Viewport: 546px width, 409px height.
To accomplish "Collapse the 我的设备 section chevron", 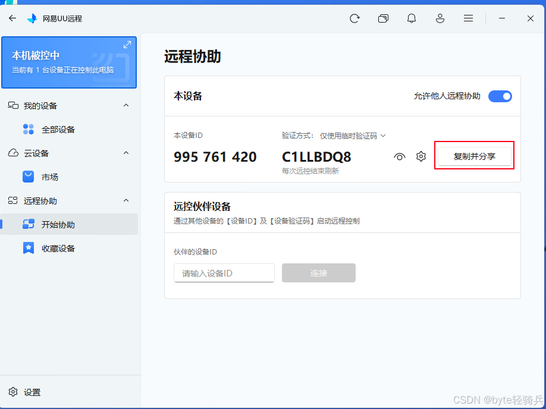I will pos(126,105).
